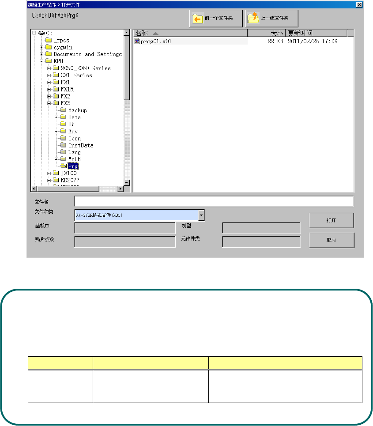Select the Documents and Settings folder icon
This screenshot has height=426, width=373.
point(49,54)
